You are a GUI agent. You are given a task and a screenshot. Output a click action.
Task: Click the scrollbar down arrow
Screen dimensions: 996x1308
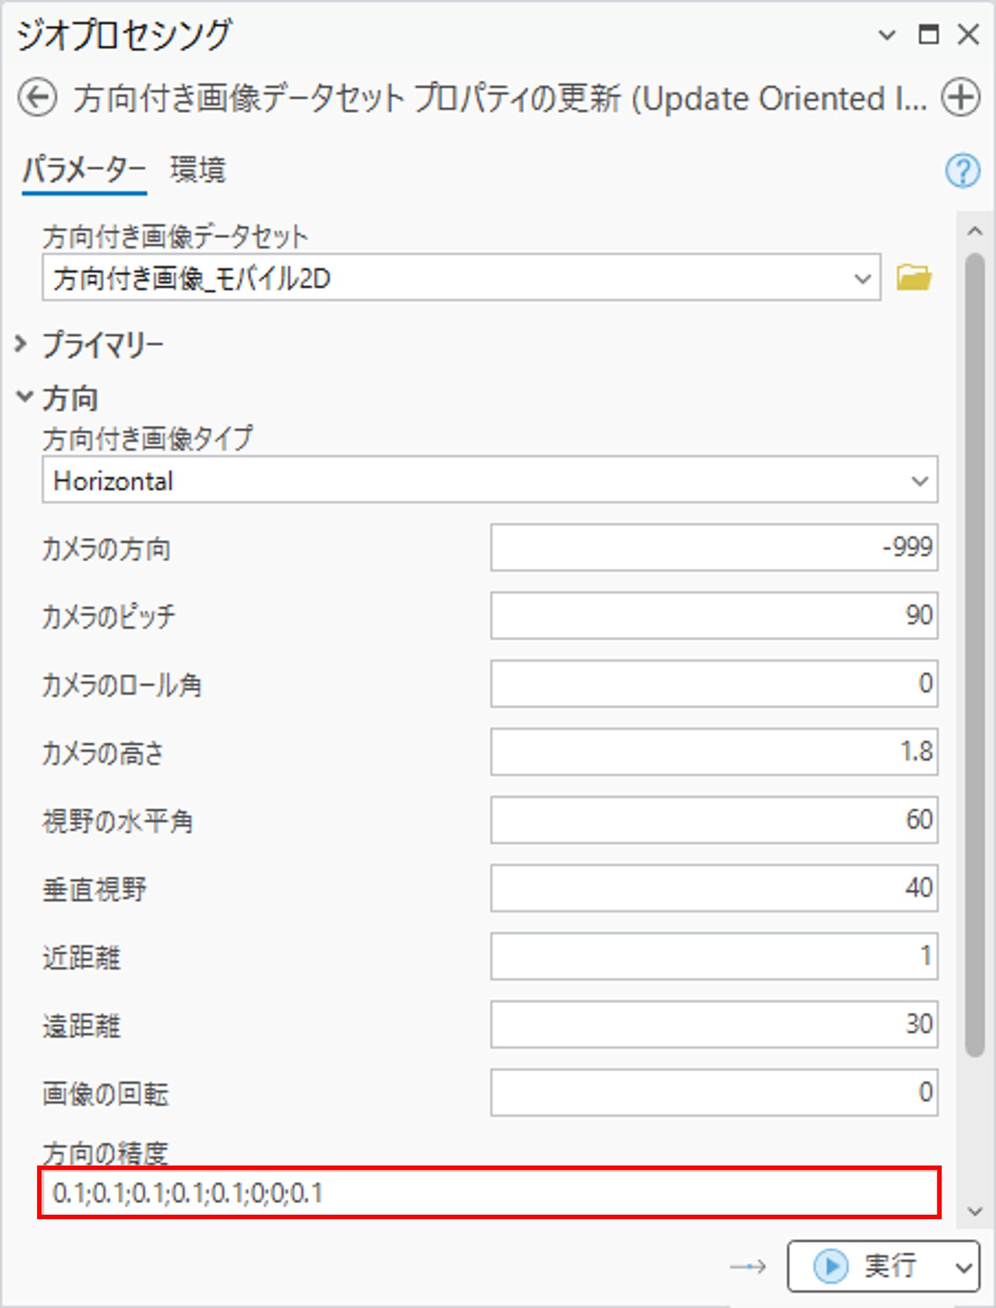click(975, 1211)
